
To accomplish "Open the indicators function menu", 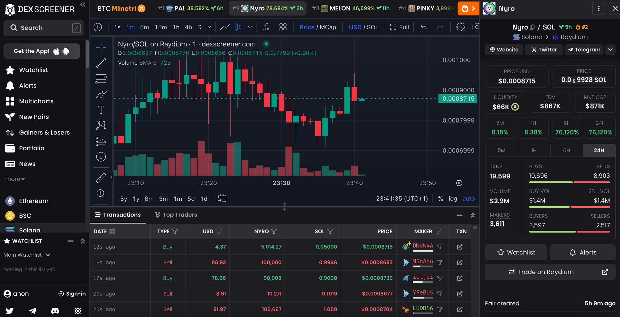I will point(266,27).
